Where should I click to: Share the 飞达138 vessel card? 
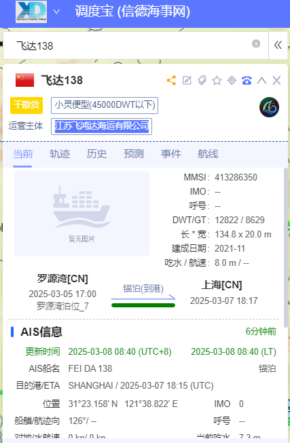tap(171, 81)
